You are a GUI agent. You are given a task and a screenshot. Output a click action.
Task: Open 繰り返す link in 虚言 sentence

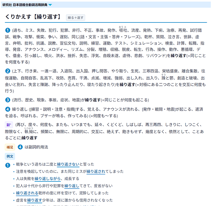click(x=35, y=200)
